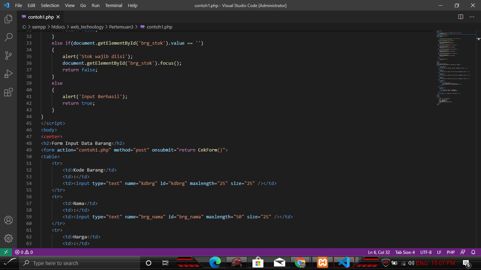
Task: Open the Source Control view
Action: pyautogui.click(x=8, y=56)
